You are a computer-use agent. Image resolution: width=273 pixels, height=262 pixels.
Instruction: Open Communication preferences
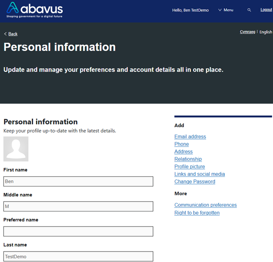point(205,205)
